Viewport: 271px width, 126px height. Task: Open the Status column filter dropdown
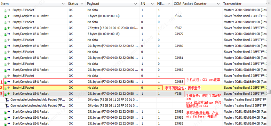tap(82, 4)
